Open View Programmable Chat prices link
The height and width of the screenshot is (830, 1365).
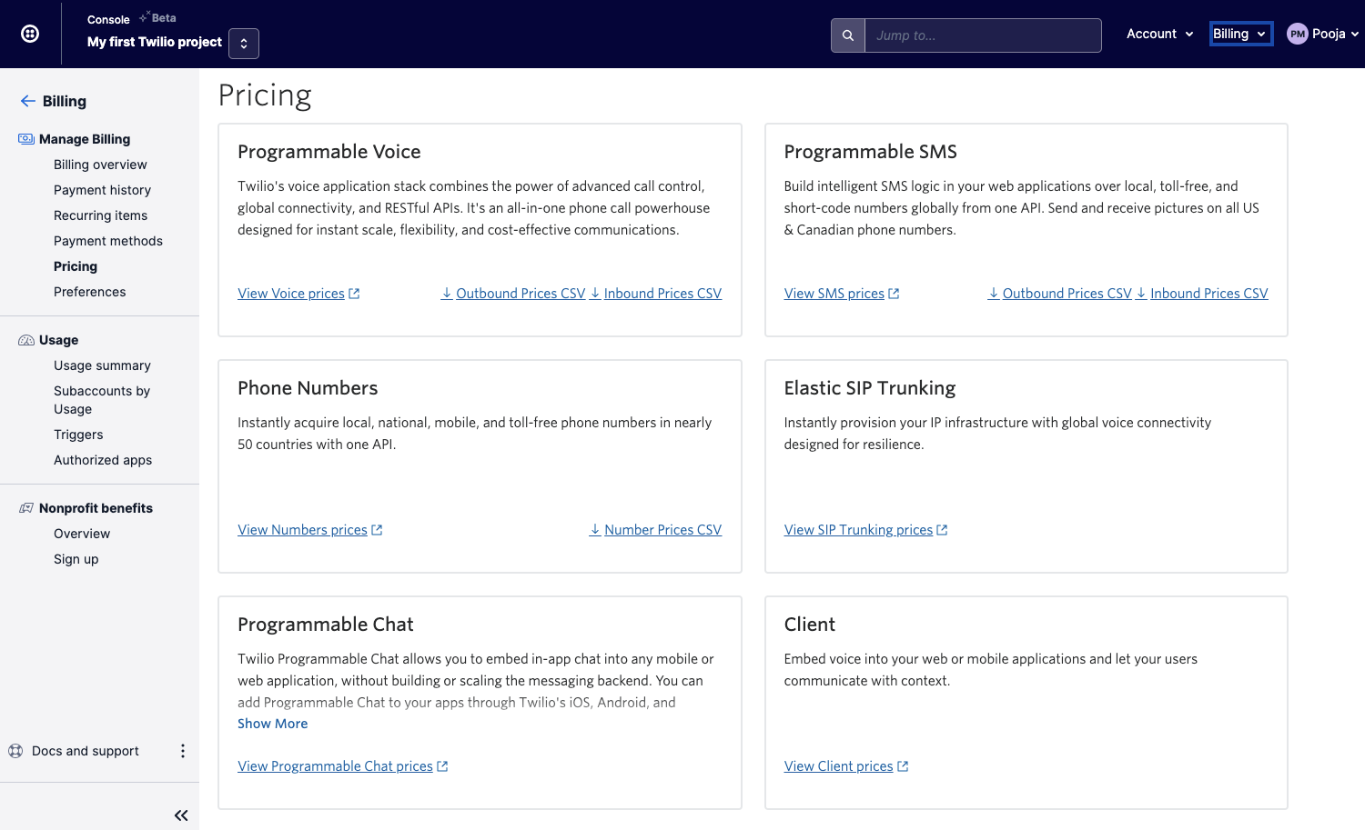(336, 766)
